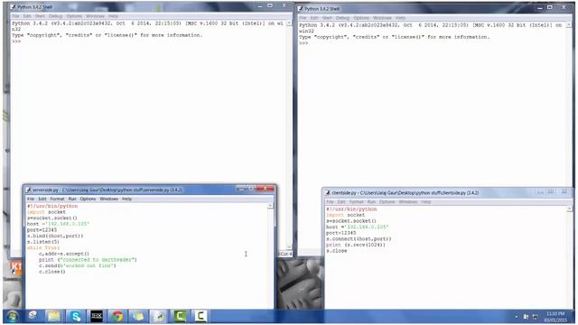Open the green Camtasia taskbar icon
578x325 pixels.
coord(180,316)
